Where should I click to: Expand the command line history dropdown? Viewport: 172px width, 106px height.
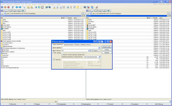(170, 102)
